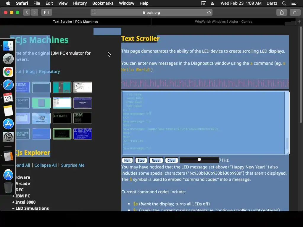The width and height of the screenshot is (303, 227).
Task: Open the Dartz user menu
Action: pos(272,3)
